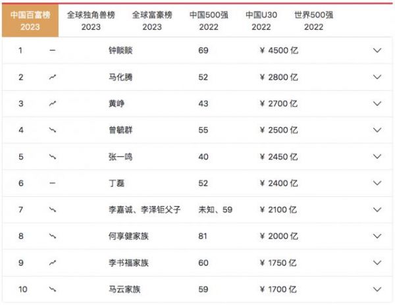Click the ¥ 2450 亿 wealth value
The height and width of the screenshot is (305, 395).
pos(279,157)
